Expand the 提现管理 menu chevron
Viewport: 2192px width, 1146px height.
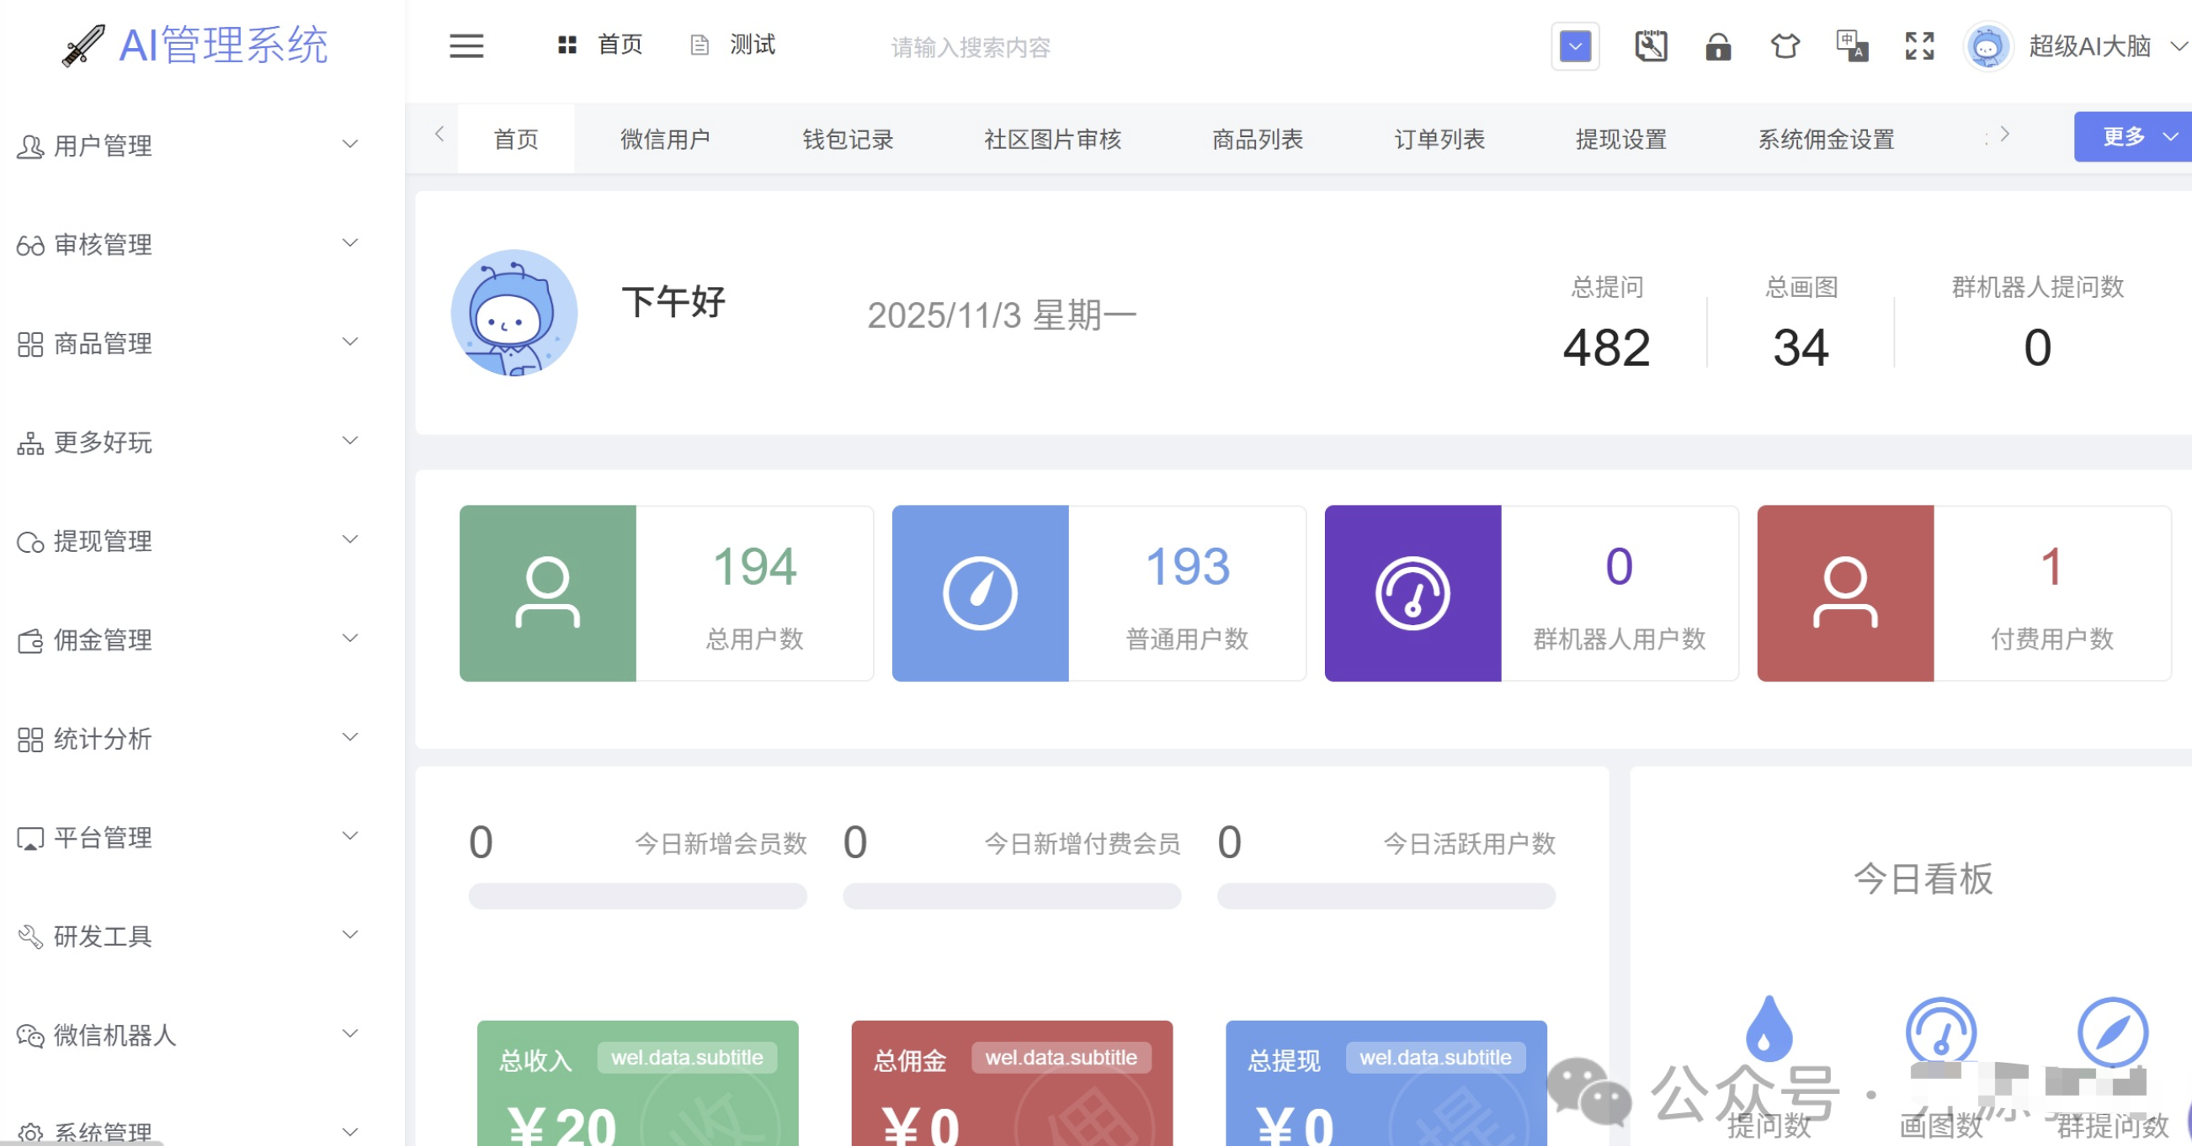tap(349, 539)
